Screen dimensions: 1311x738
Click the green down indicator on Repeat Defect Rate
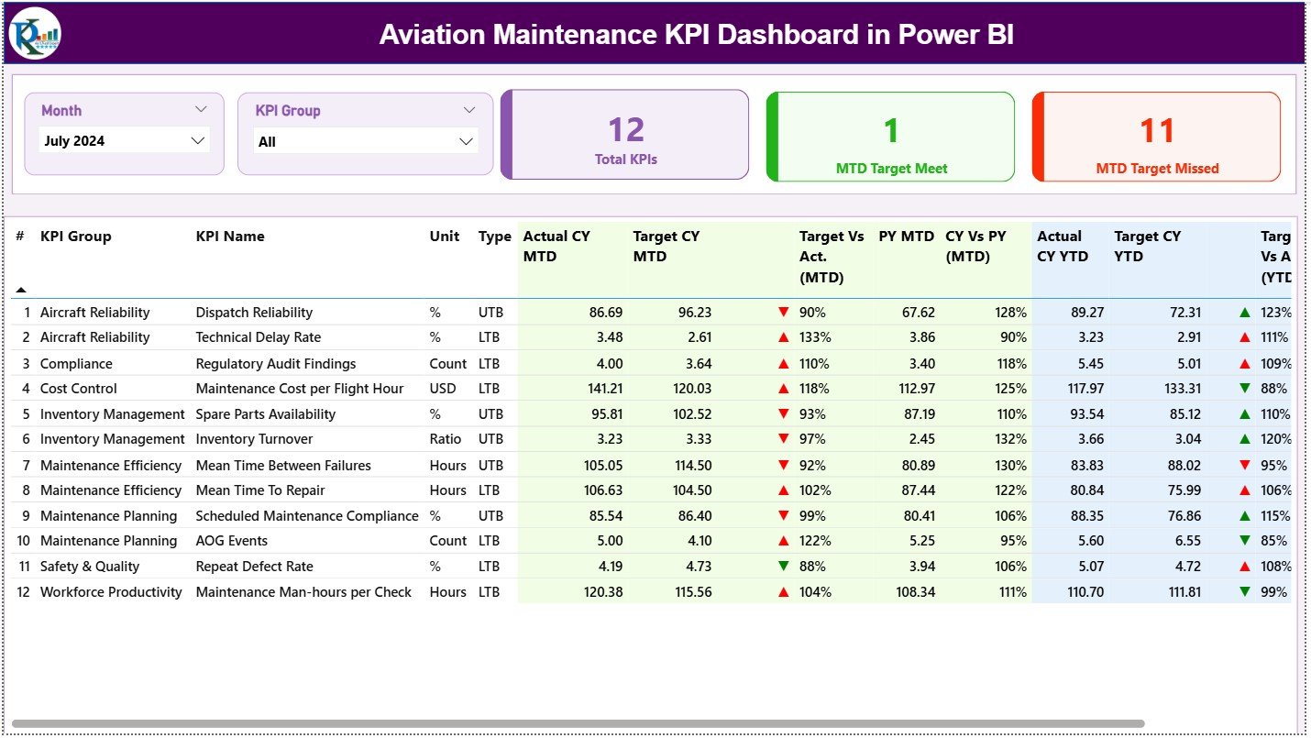[783, 566]
